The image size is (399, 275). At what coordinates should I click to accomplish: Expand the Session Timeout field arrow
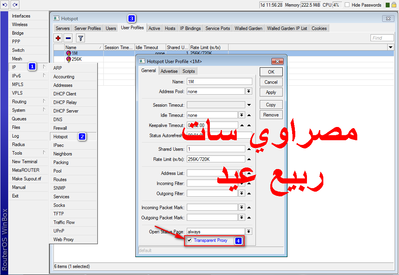coord(249,105)
